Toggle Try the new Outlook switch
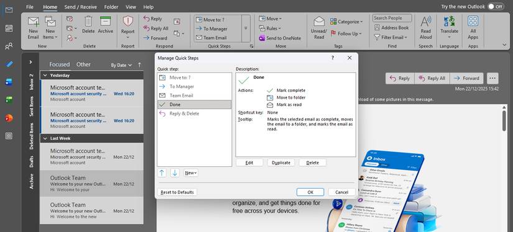513x232 pixels. 496,7
